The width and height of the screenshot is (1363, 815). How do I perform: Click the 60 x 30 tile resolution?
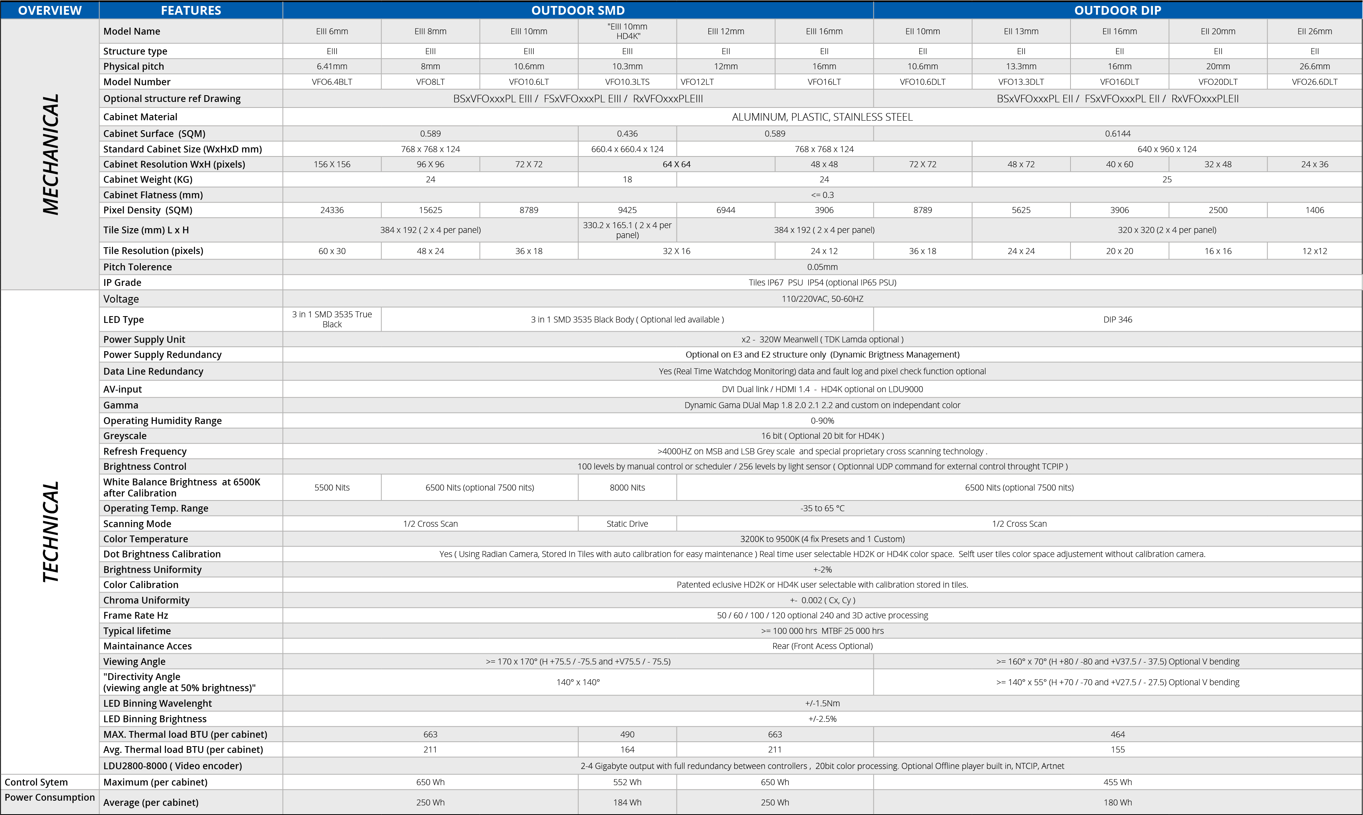tap(332, 251)
